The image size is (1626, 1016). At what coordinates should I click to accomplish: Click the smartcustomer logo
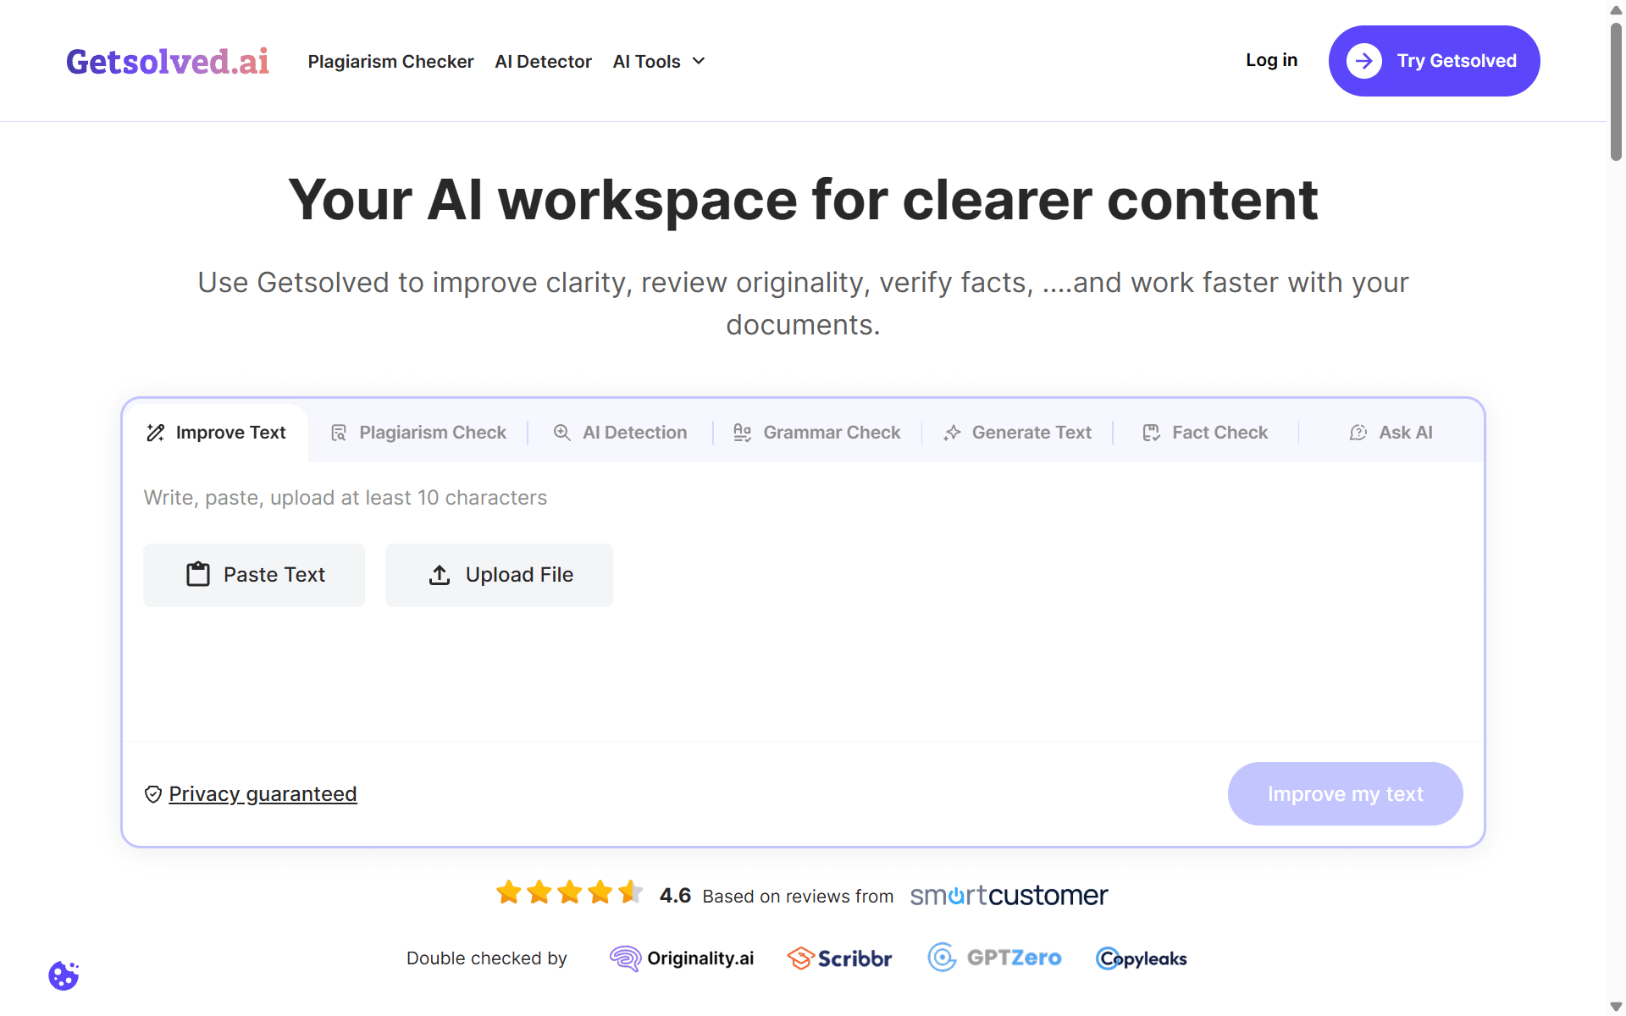pyautogui.click(x=1009, y=895)
